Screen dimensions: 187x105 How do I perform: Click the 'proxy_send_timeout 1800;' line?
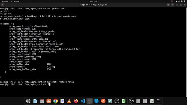23,59
